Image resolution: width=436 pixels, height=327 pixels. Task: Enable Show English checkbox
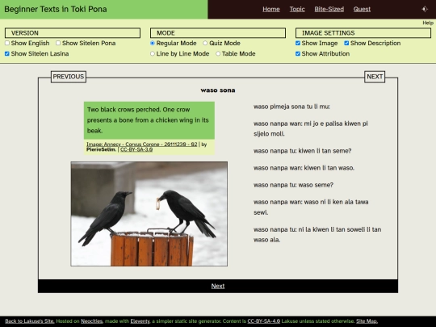pos(7,43)
